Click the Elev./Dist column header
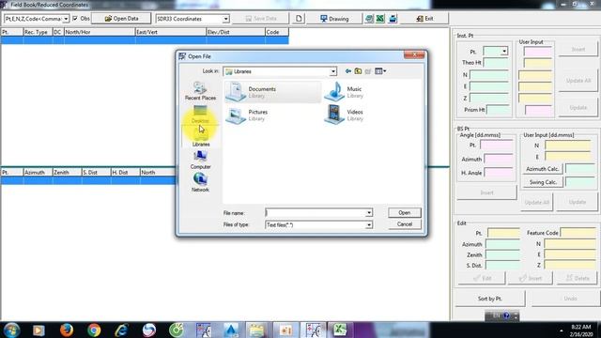The height and width of the screenshot is (338, 601). coord(236,32)
